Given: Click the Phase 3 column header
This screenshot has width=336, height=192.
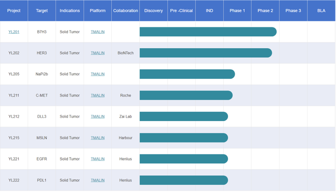Looking at the screenshot, I should pos(293,11).
